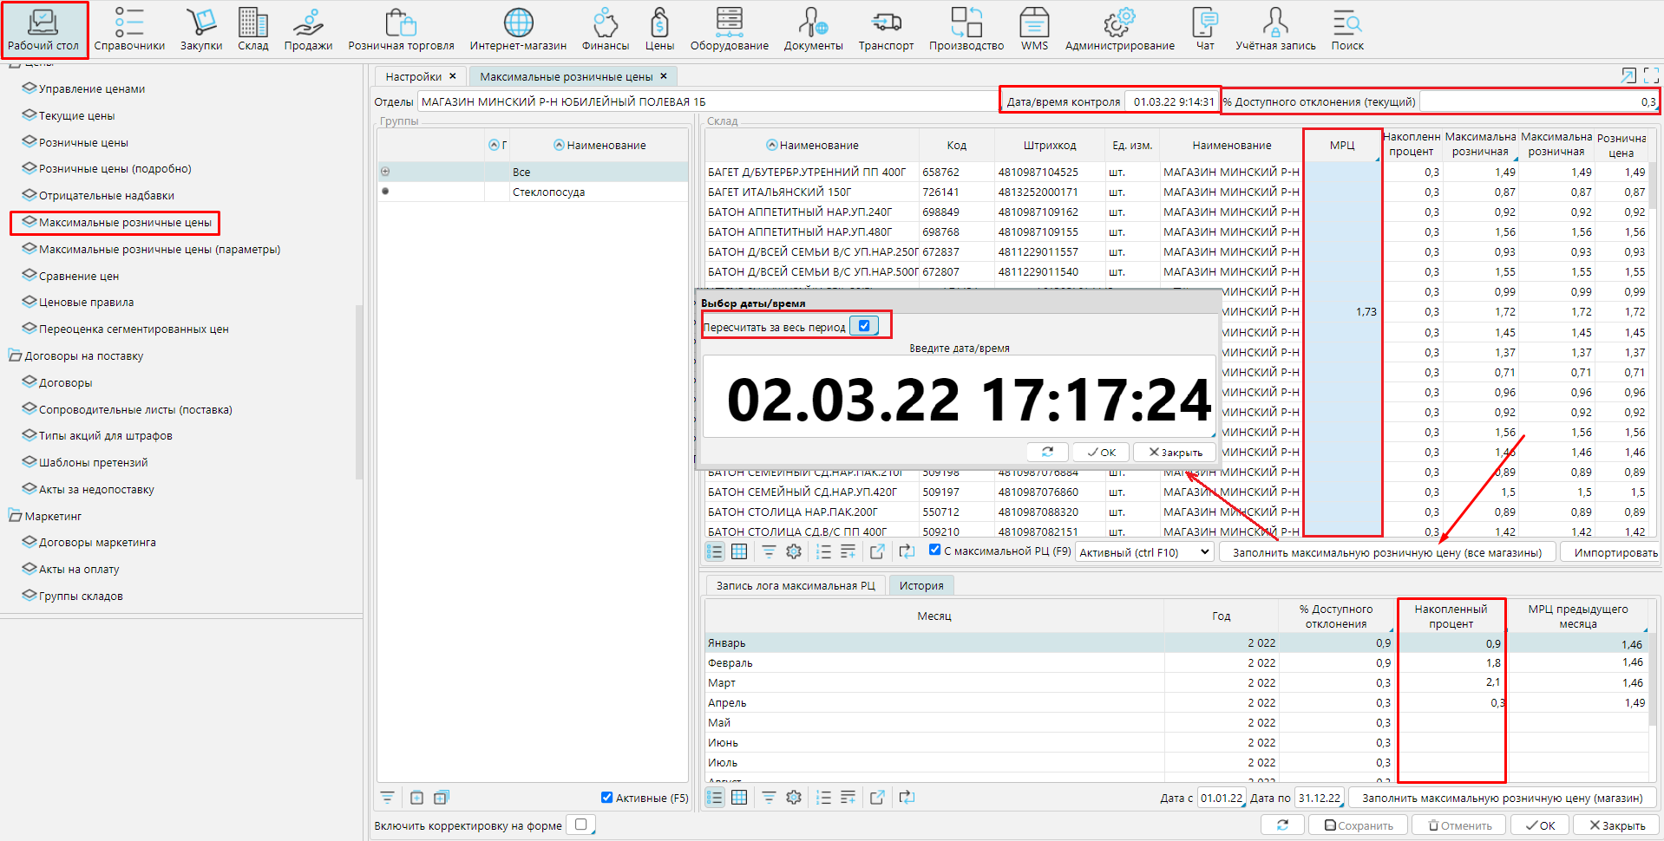Uncheck Пересчитать за весь период checkbox
Screen dimensions: 1664x841
[864, 326]
